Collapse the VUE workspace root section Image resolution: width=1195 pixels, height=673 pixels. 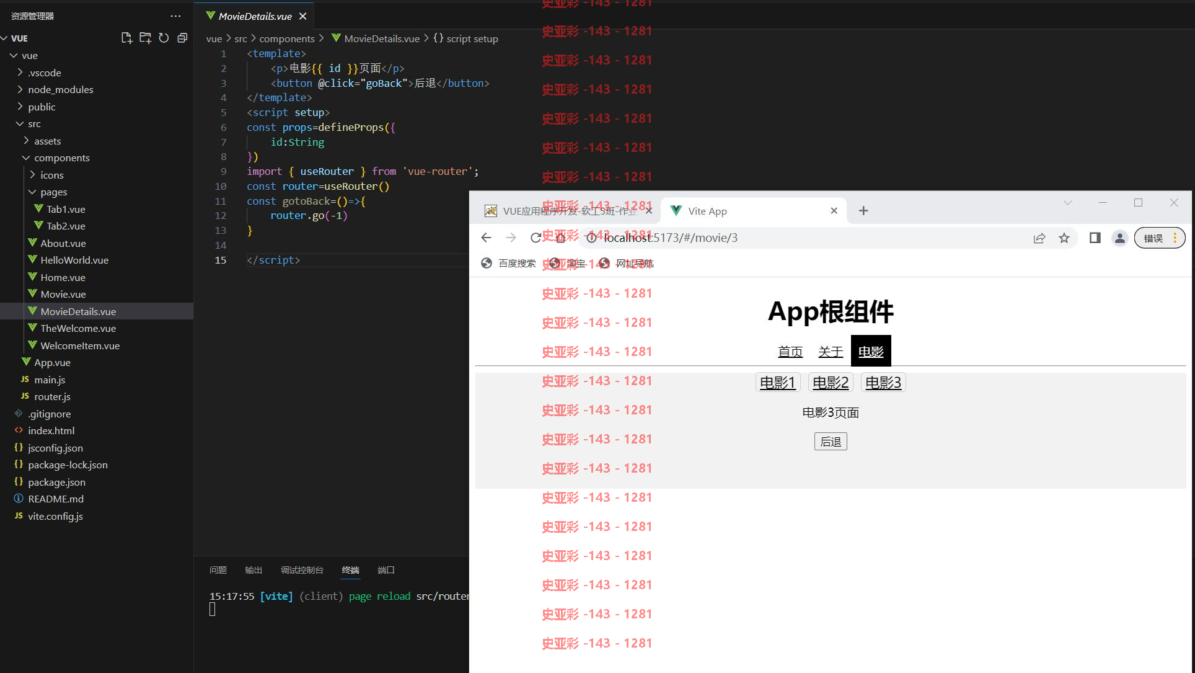(x=97, y=38)
